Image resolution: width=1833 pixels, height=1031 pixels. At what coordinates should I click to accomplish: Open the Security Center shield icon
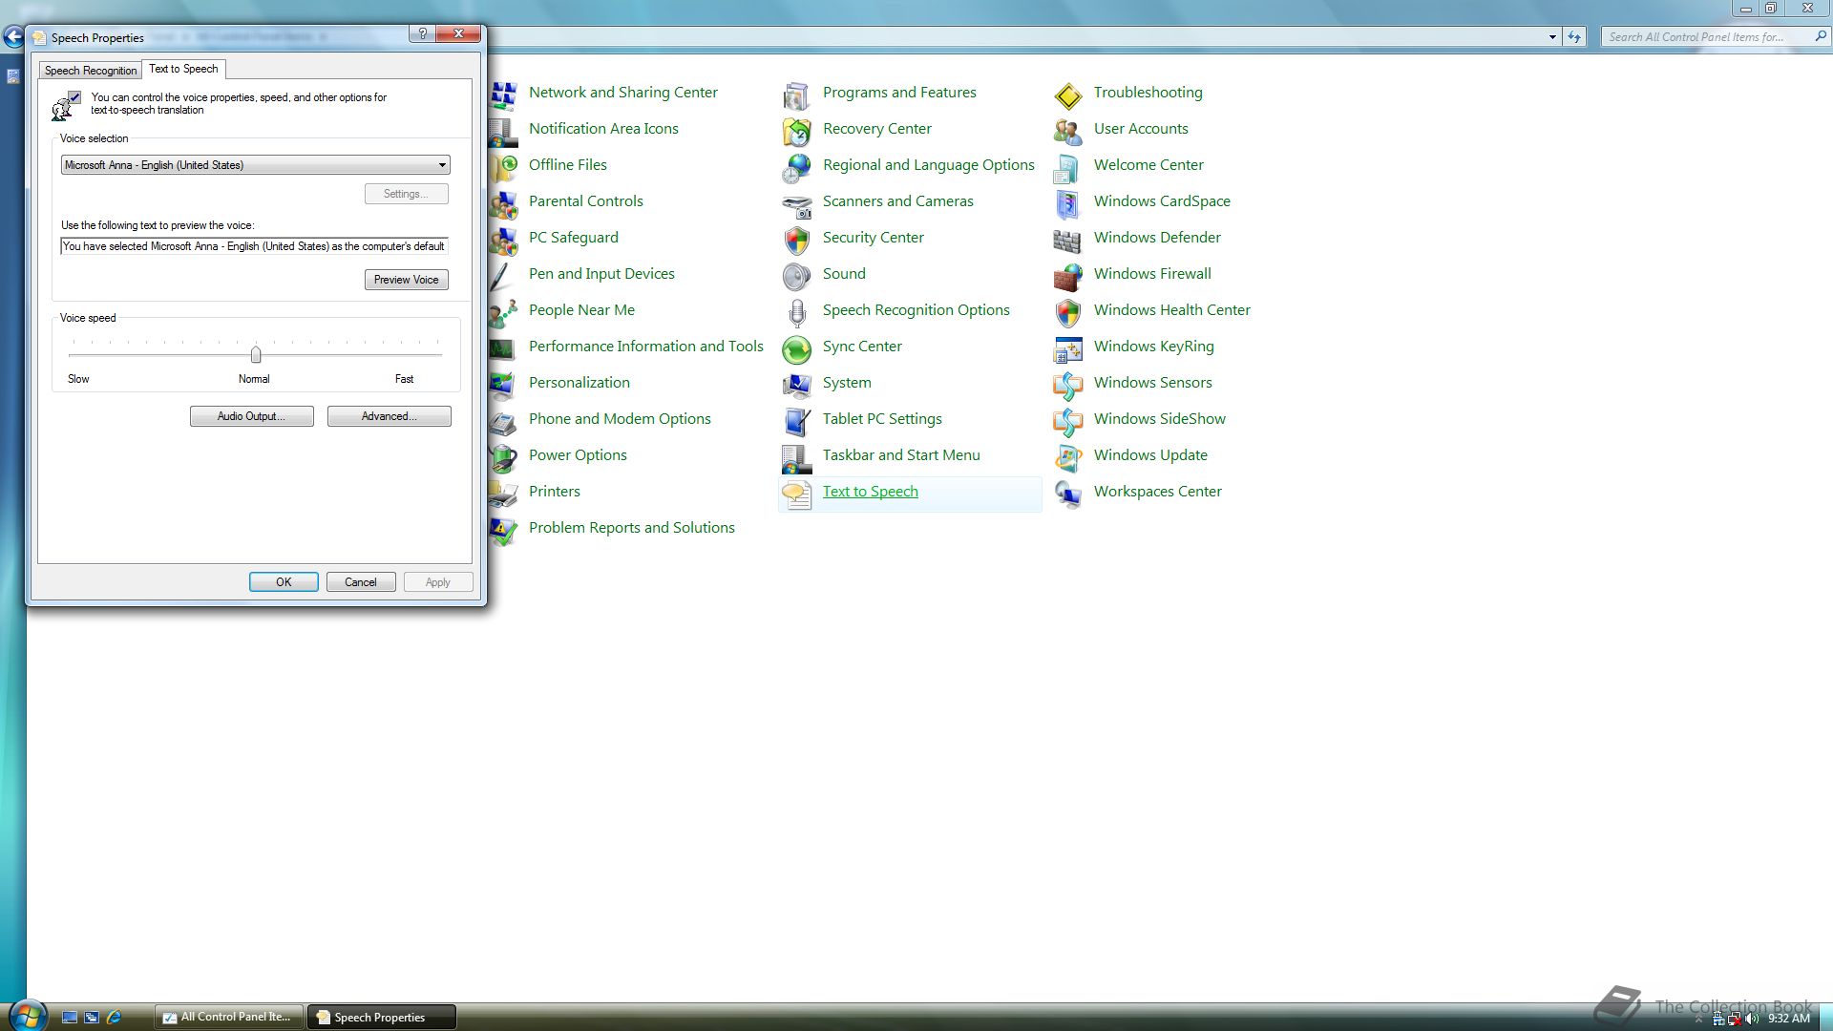click(796, 239)
